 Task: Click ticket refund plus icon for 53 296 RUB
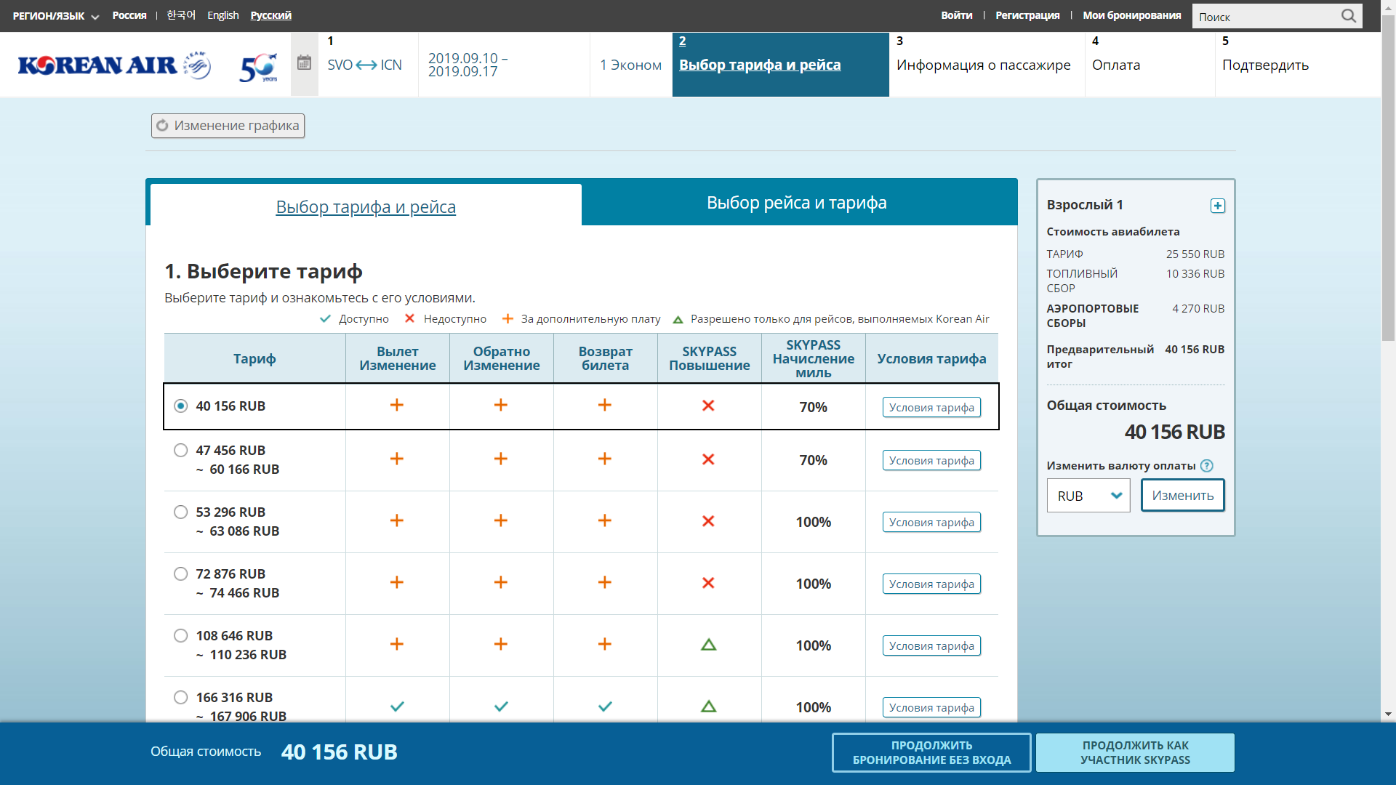605,520
